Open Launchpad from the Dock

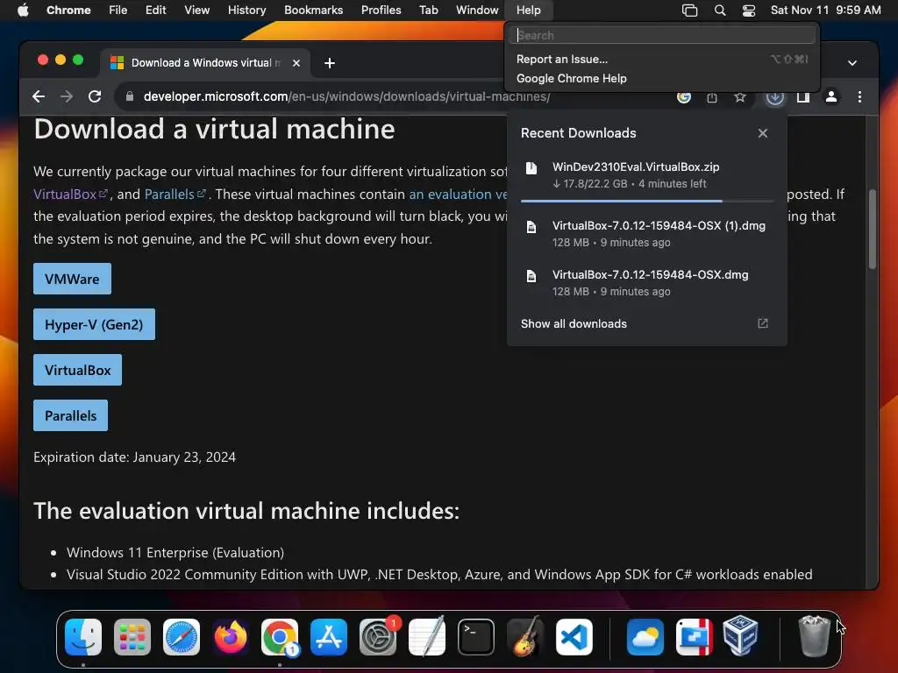click(x=132, y=637)
